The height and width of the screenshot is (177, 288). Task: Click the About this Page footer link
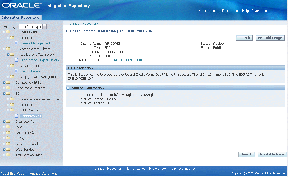tap(12, 173)
